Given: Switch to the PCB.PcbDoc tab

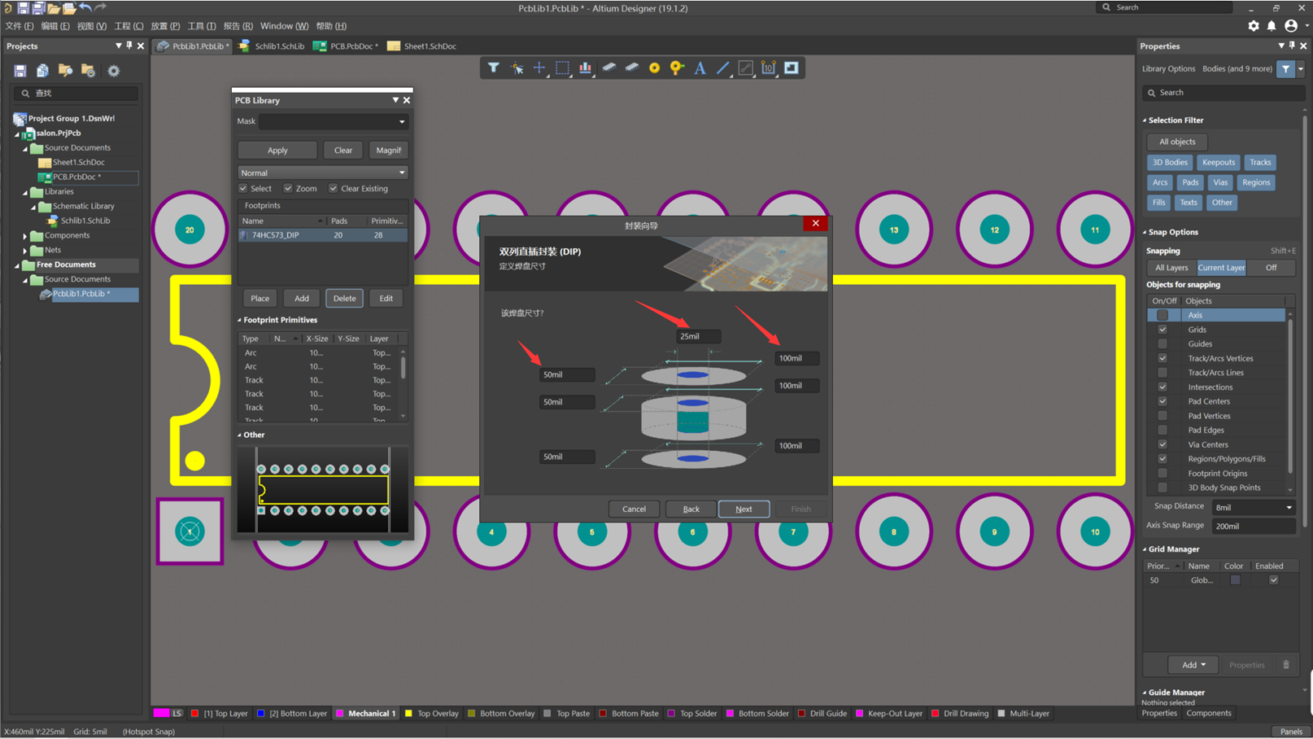Looking at the screenshot, I should [346, 46].
